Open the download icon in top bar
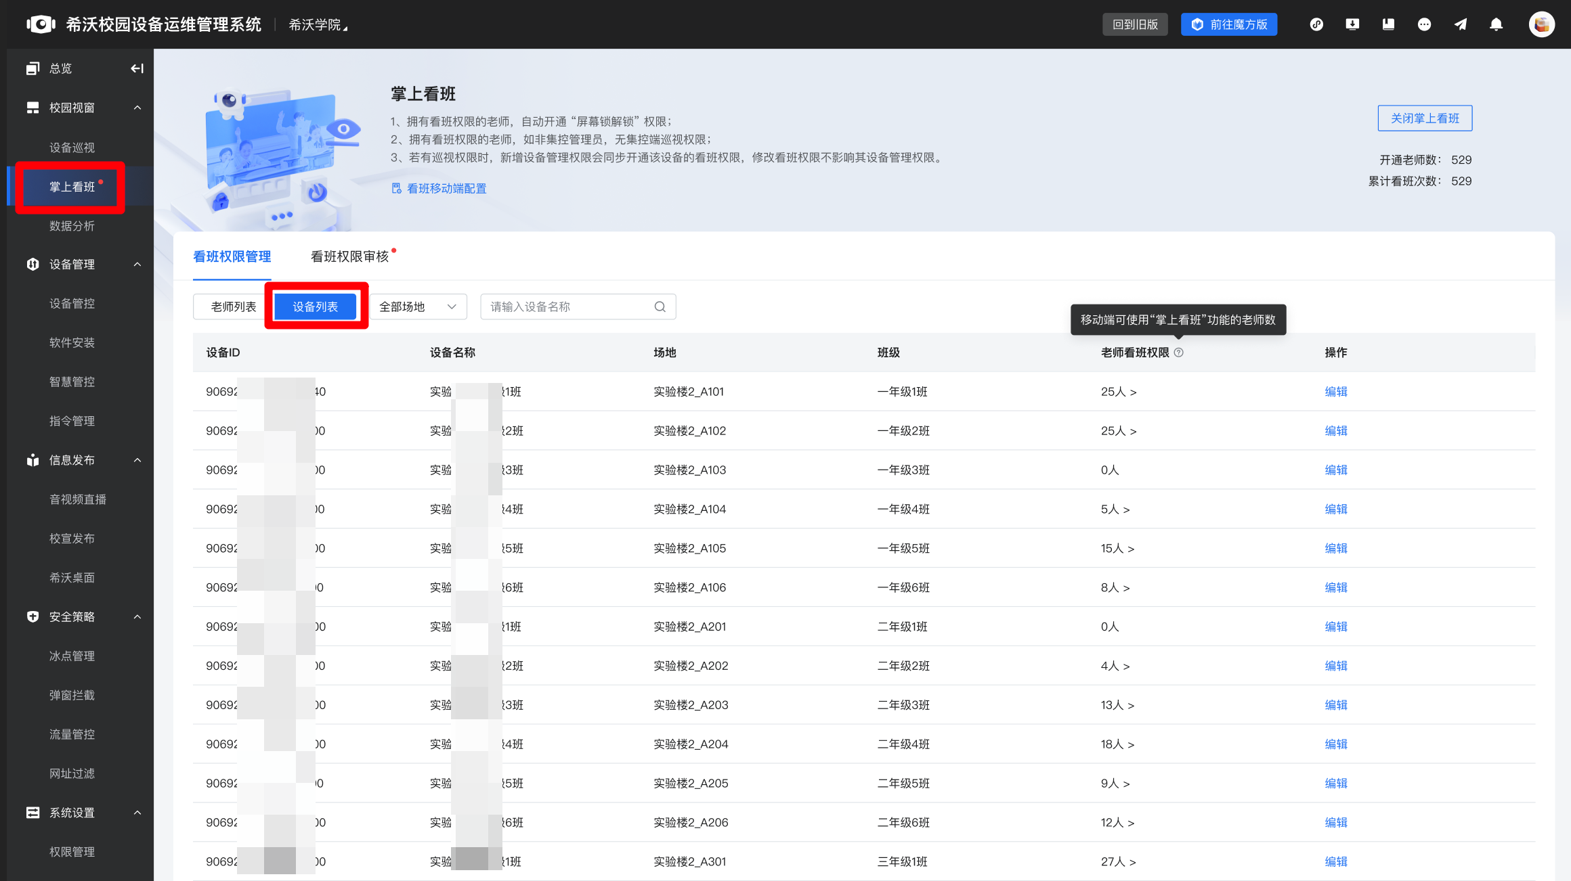This screenshot has width=1571, height=881. 1352,24
